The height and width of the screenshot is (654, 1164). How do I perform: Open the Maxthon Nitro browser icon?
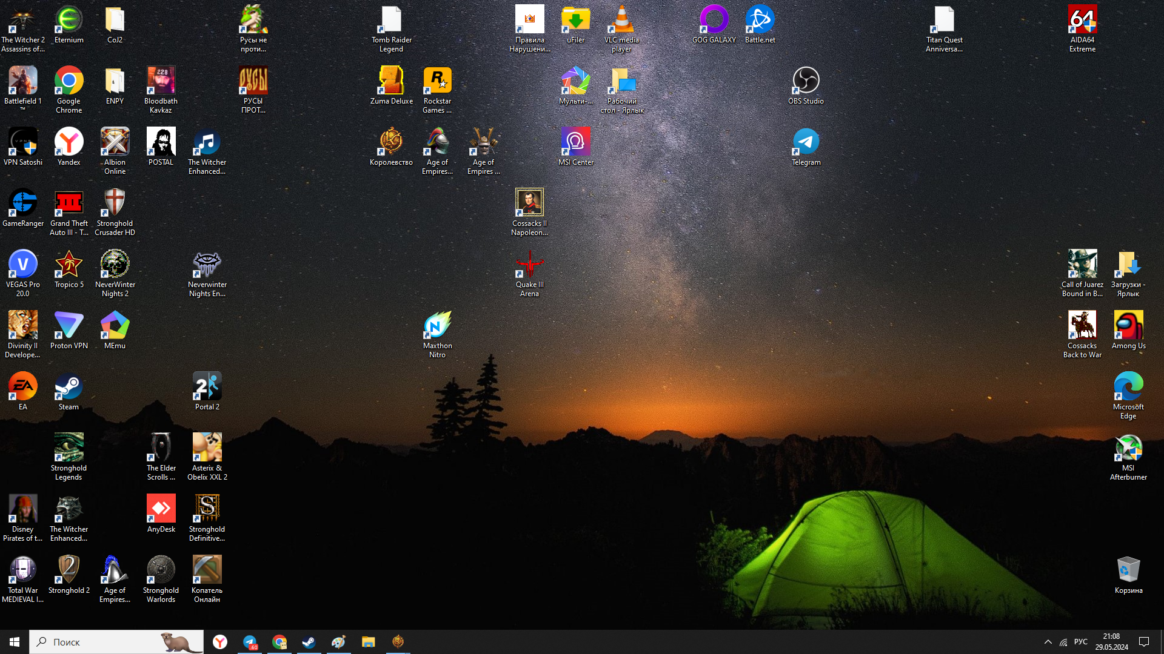[438, 325]
